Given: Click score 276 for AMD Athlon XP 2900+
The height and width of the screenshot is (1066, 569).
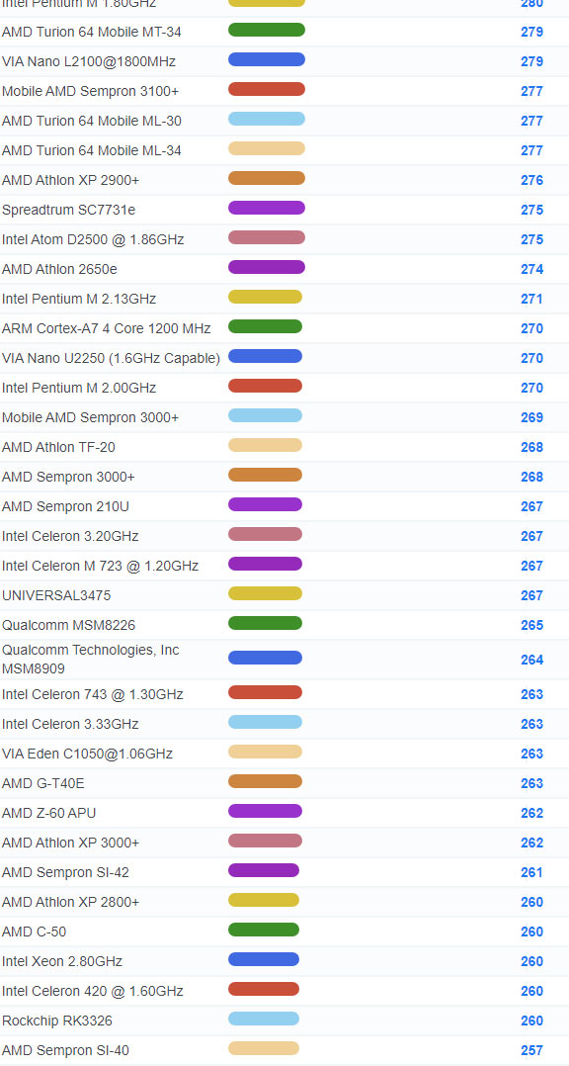Looking at the screenshot, I should 532,180.
